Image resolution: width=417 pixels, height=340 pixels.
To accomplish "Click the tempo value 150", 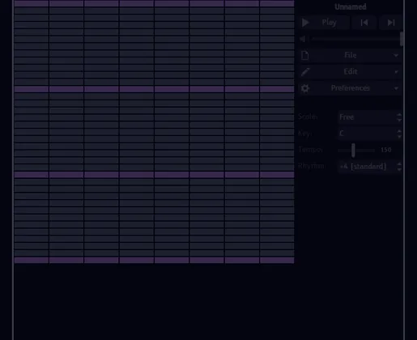I will click(x=386, y=150).
